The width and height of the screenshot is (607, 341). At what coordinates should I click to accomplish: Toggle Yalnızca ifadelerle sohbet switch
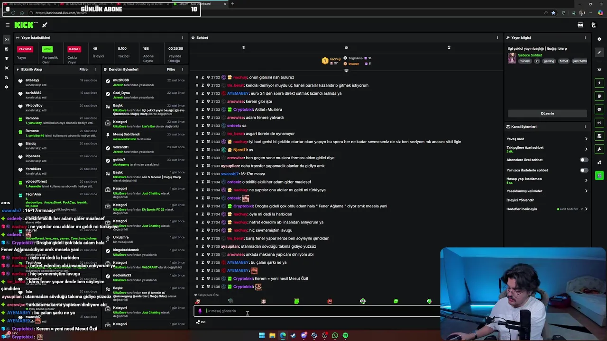pyautogui.click(x=584, y=170)
